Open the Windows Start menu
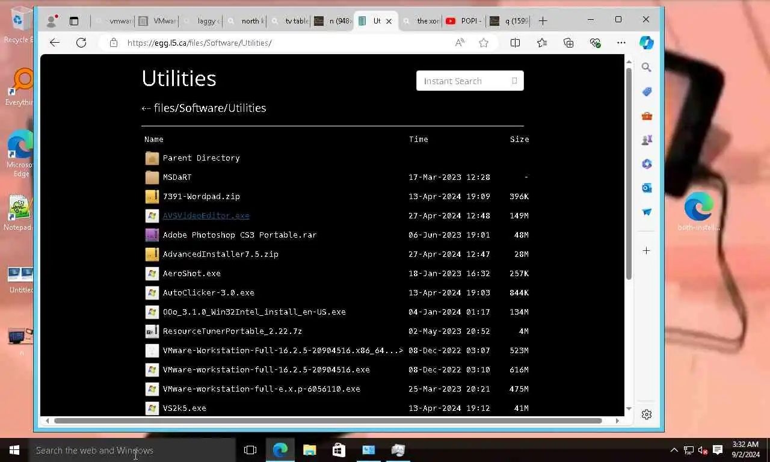This screenshot has width=770, height=462. pyautogui.click(x=14, y=450)
